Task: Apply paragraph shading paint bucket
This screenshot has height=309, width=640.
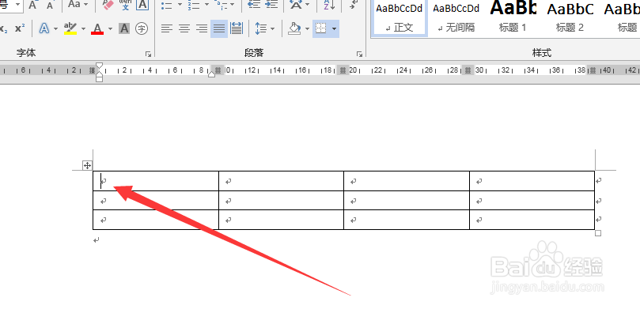Action: tap(294, 28)
